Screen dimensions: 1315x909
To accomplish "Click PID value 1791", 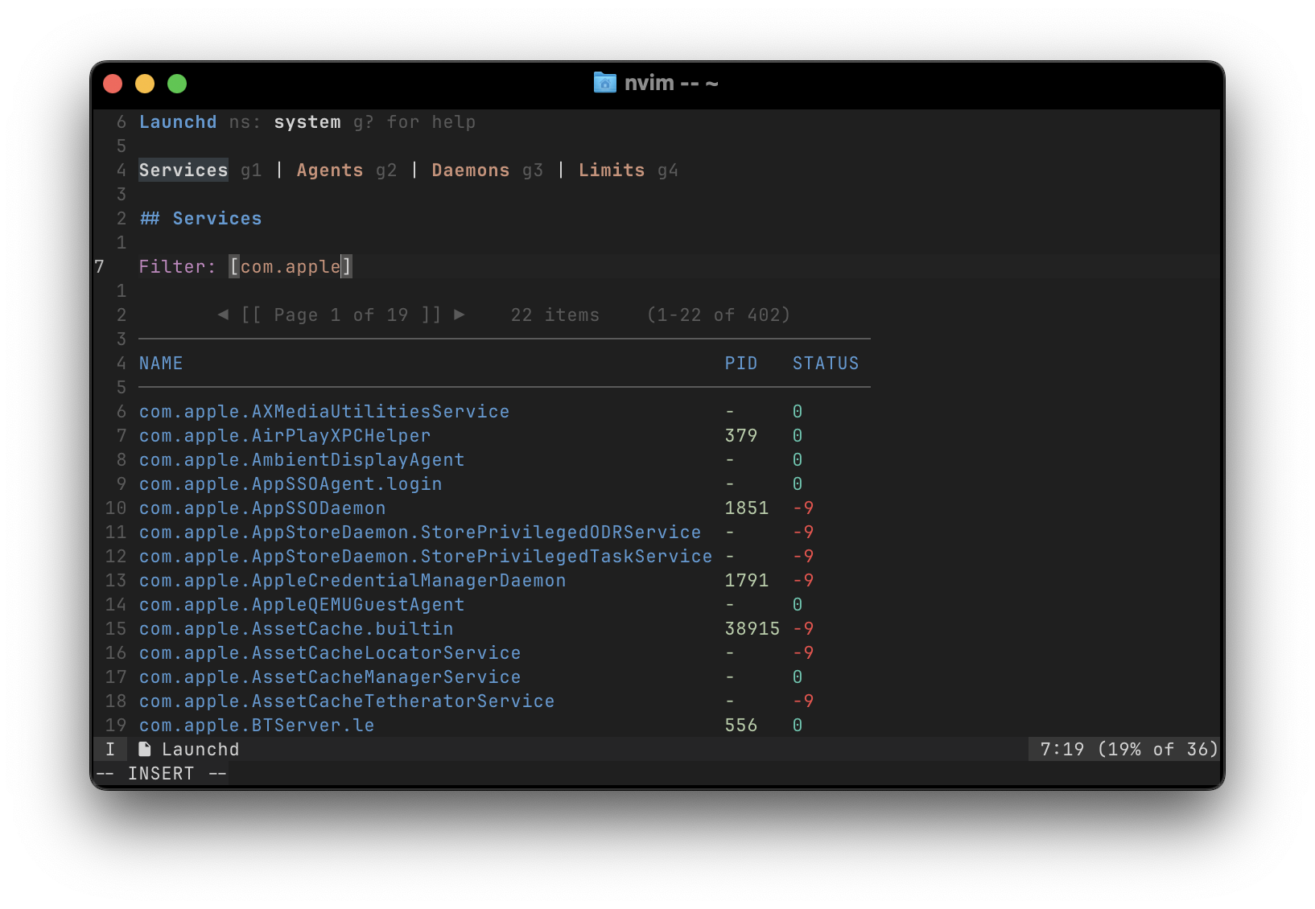I will click(747, 580).
